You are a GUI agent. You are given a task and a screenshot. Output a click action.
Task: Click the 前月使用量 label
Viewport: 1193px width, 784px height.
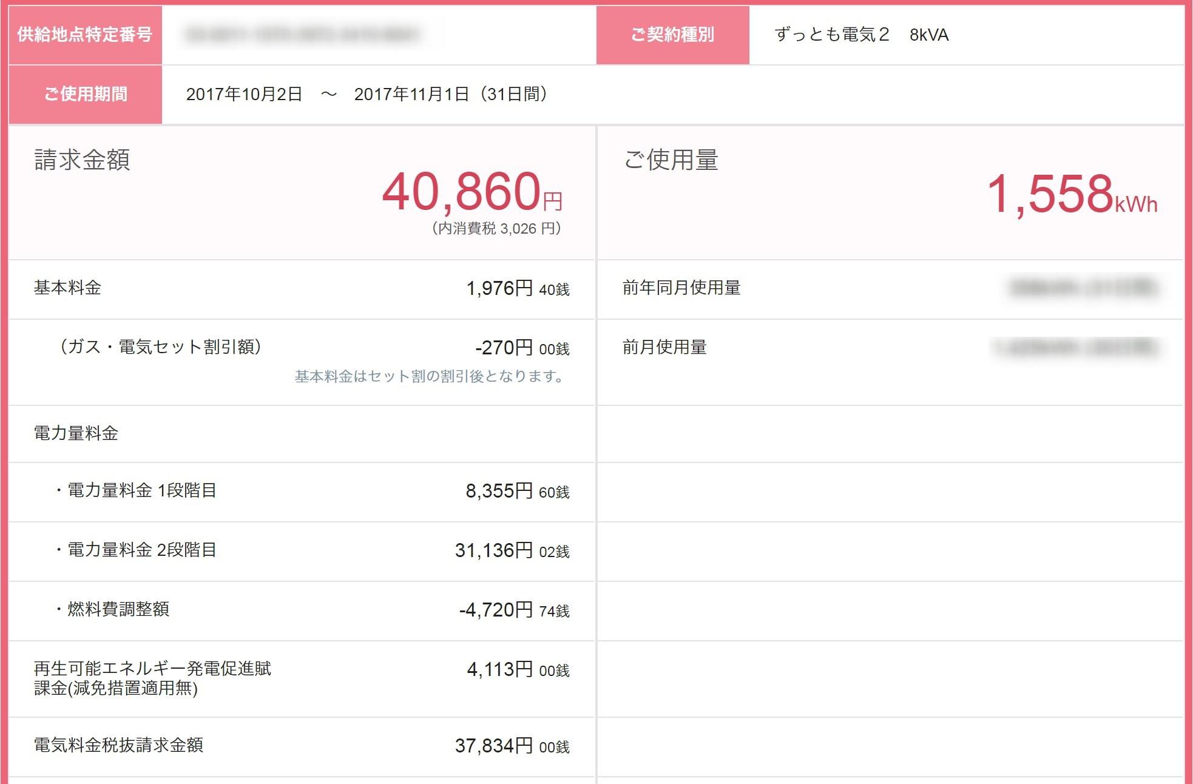coord(664,347)
